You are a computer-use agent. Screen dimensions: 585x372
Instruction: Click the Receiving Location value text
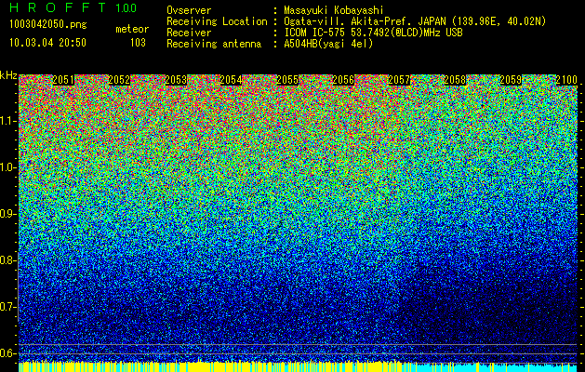[x=415, y=21]
